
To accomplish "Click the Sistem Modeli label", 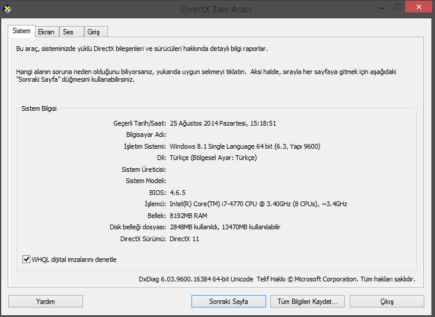I will point(146,181).
